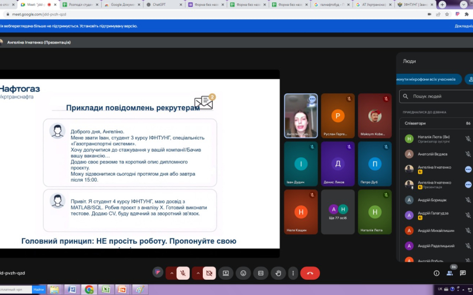Image resolution: width=473 pixels, height=295 pixels.
Task: Open the tab search dropdown arrow
Action: (464, 5)
